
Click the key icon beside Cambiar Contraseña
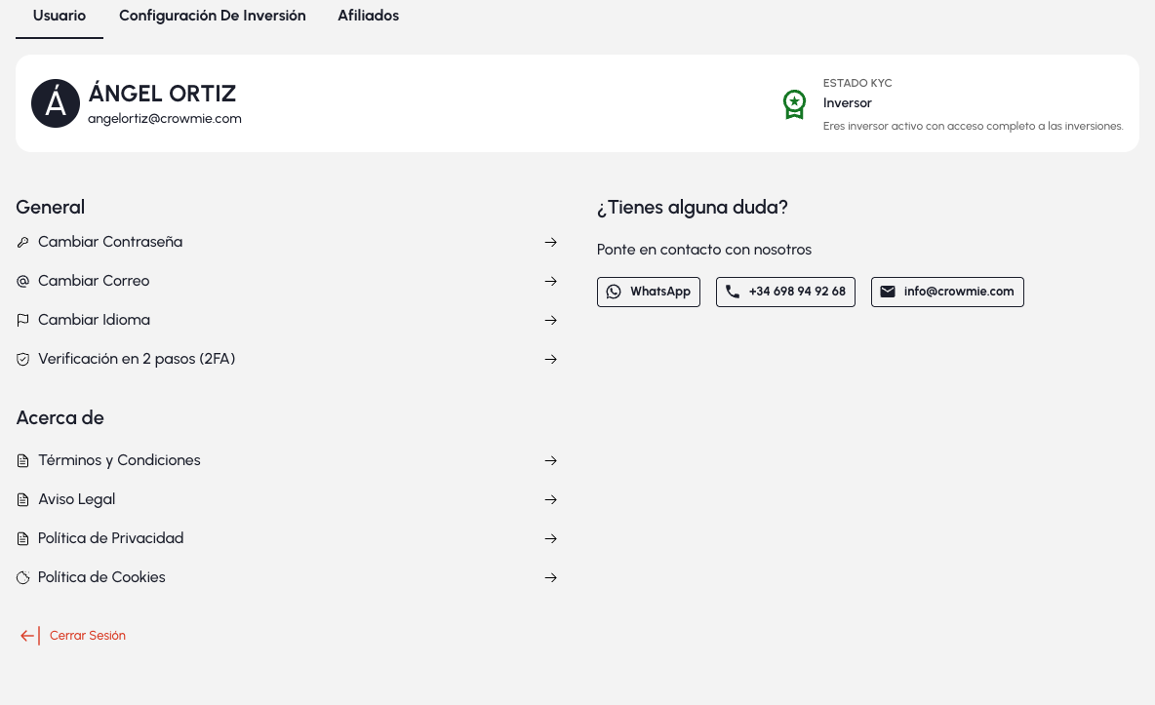point(22,242)
